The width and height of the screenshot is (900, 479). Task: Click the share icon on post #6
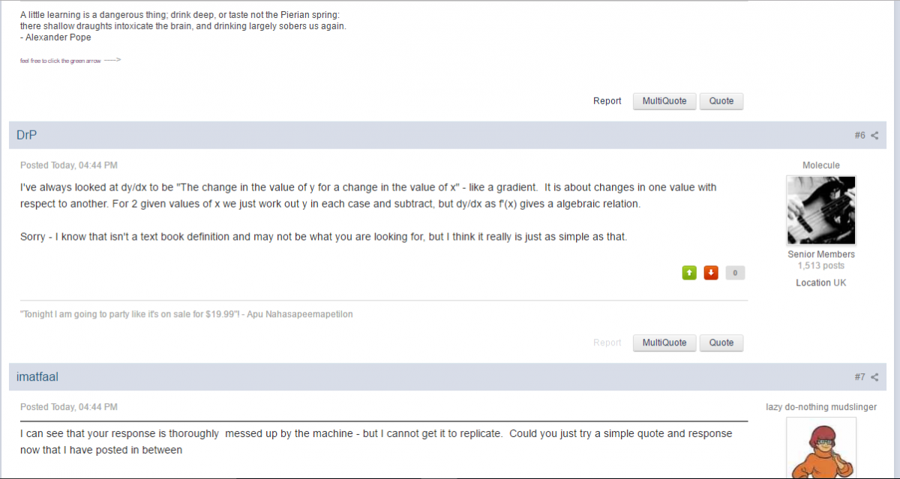(874, 136)
